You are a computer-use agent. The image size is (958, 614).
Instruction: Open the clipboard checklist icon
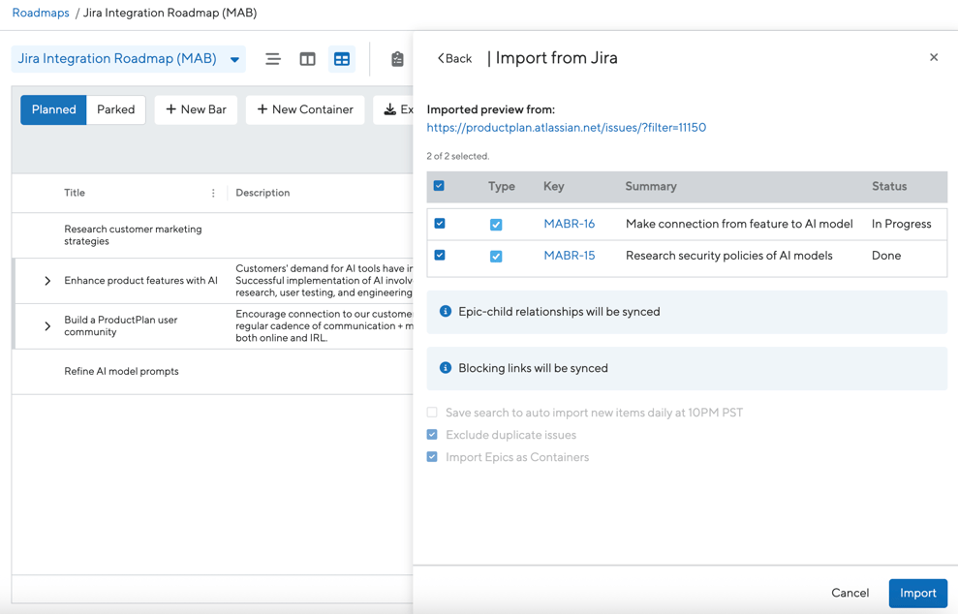[397, 59]
